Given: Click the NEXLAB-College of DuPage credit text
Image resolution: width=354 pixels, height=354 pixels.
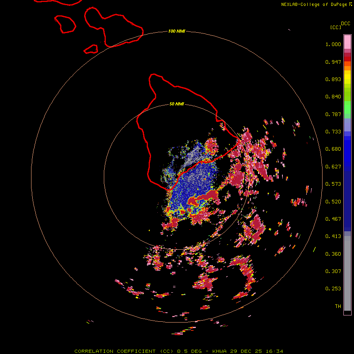Looking at the screenshot, I should 314,4.
